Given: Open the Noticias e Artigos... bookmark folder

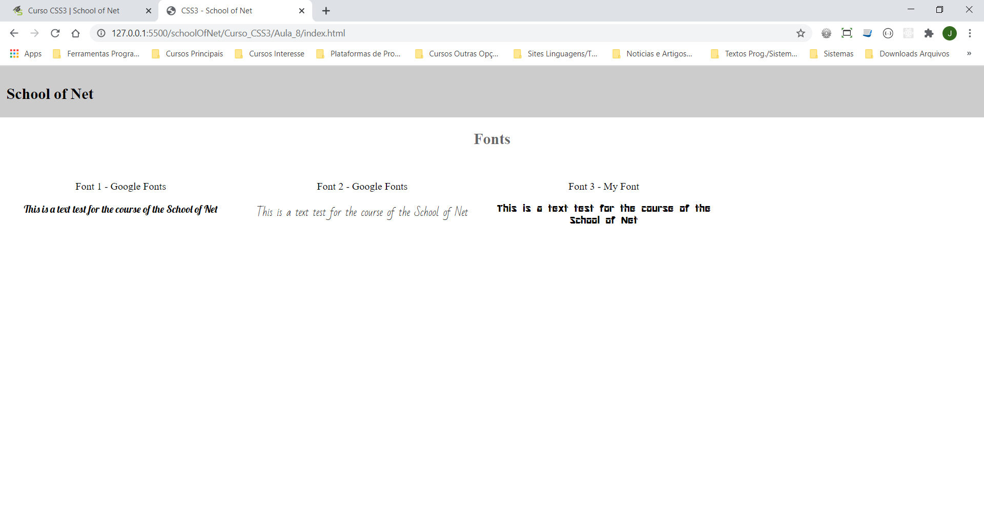Looking at the screenshot, I should [x=653, y=54].
